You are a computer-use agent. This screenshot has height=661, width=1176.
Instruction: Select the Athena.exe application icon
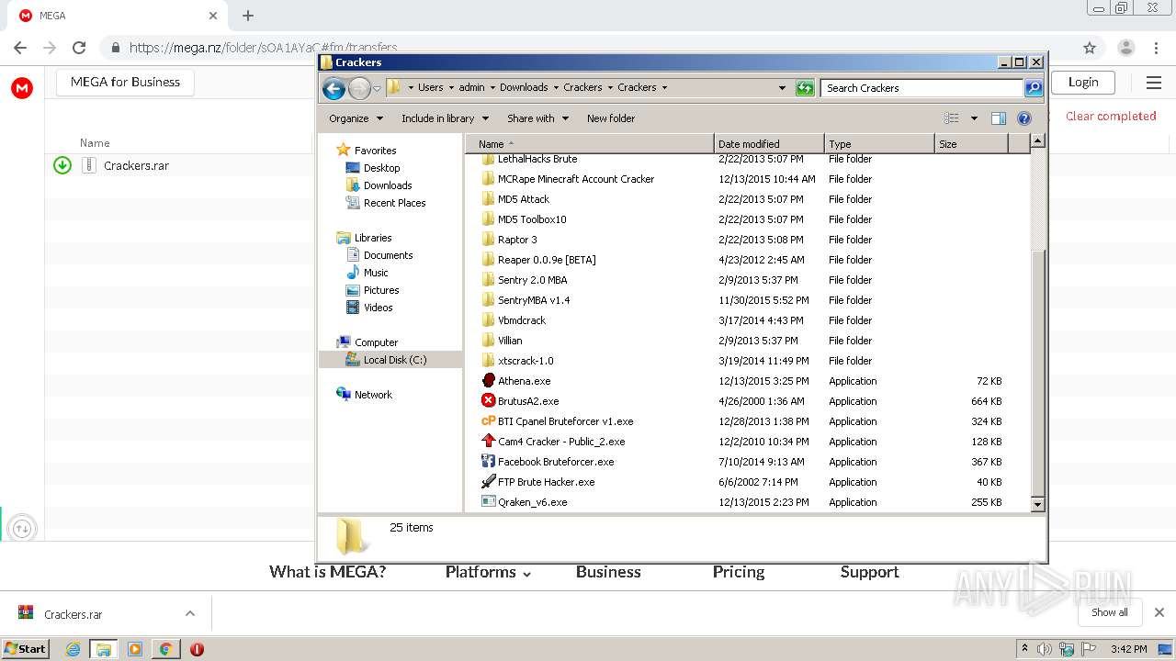coord(489,381)
